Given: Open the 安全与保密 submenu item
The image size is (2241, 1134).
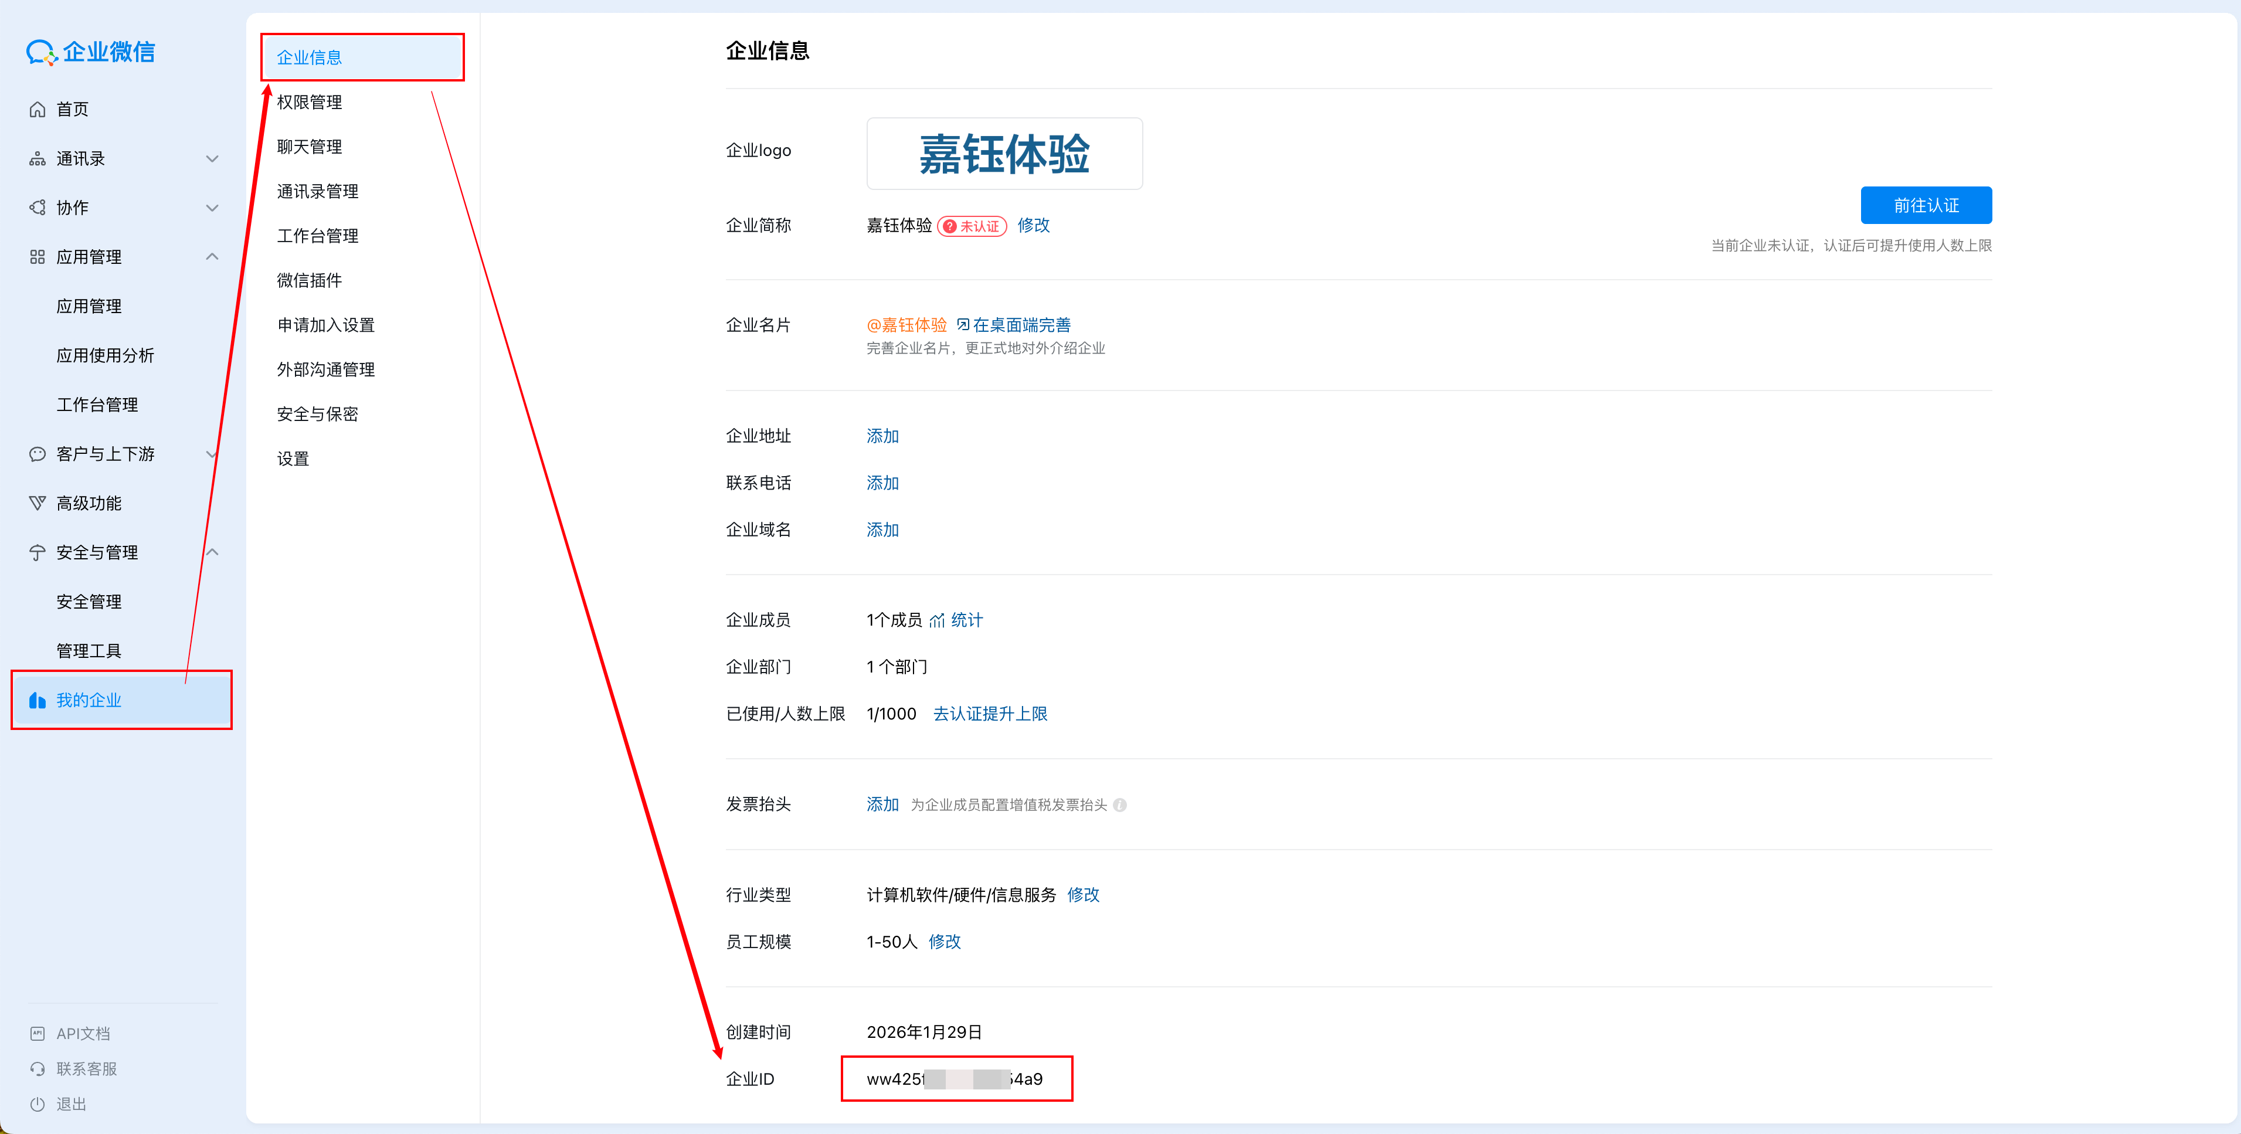Looking at the screenshot, I should click(318, 414).
